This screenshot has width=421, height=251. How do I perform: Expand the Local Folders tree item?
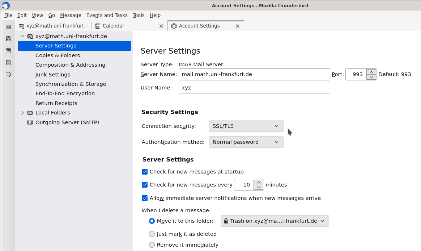pos(22,113)
